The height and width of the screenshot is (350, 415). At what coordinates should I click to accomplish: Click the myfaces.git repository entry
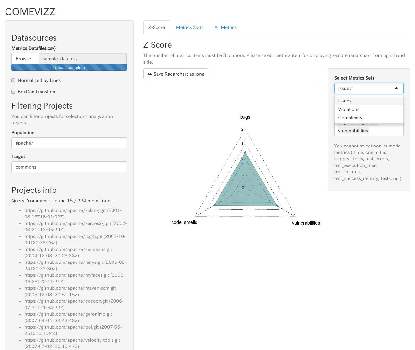coord(75,278)
